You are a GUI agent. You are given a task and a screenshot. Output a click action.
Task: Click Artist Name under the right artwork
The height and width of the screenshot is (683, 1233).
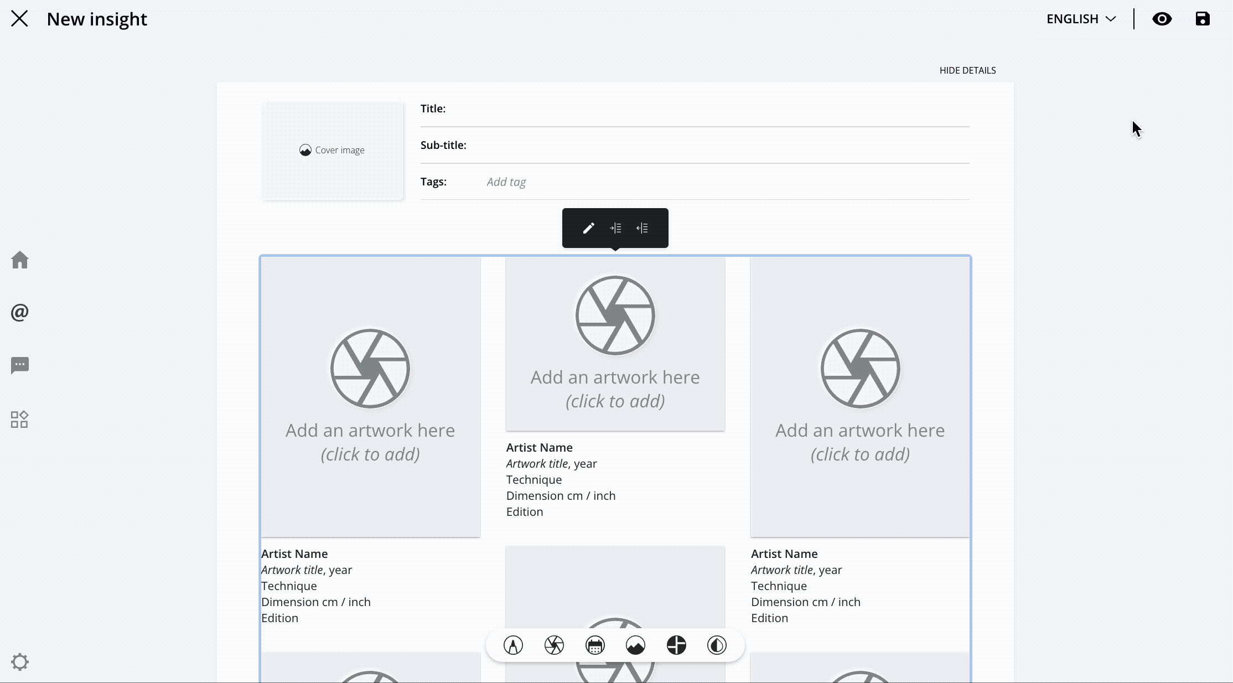point(784,553)
